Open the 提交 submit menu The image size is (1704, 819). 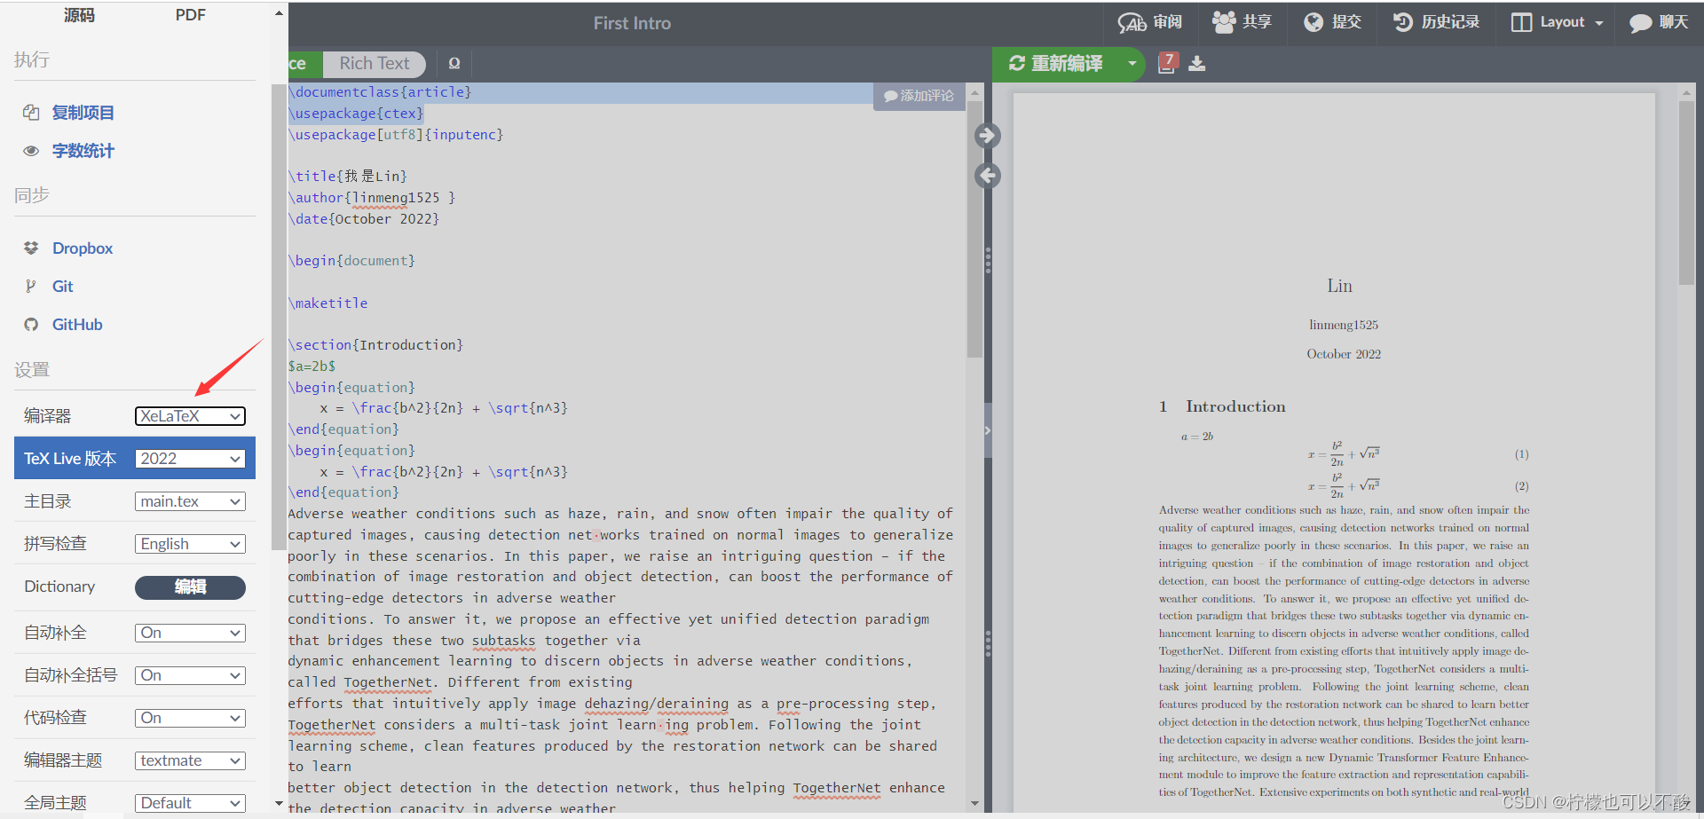[1331, 22]
